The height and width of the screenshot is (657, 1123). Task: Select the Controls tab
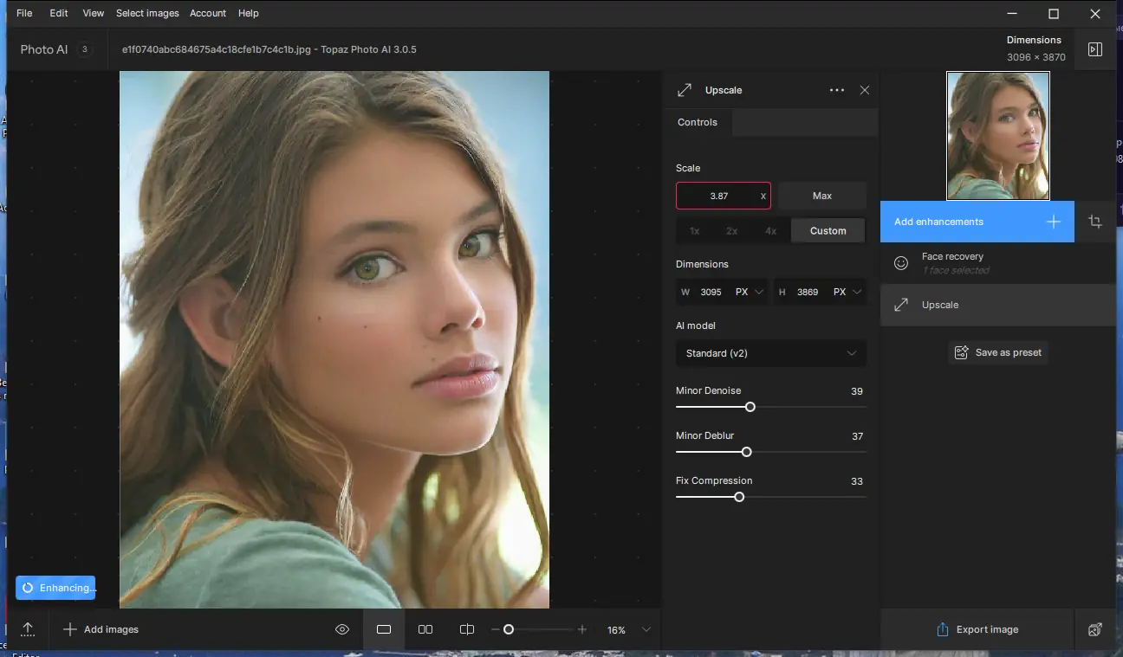point(698,122)
